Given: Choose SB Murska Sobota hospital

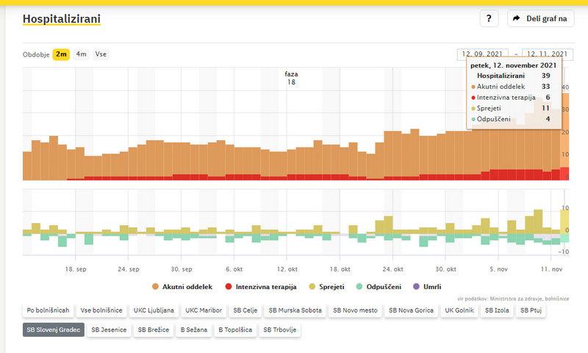Looking at the screenshot, I should (294, 310).
